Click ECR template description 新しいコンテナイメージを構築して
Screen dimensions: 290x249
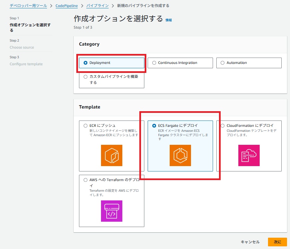point(114,133)
